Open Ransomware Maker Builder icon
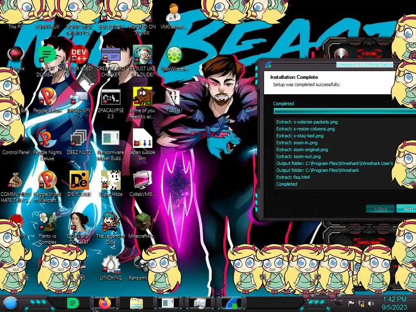This screenshot has height=312, width=416. point(110,145)
